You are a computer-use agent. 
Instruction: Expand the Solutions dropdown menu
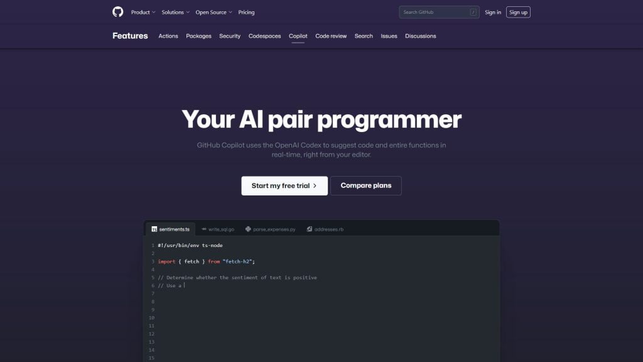175,12
